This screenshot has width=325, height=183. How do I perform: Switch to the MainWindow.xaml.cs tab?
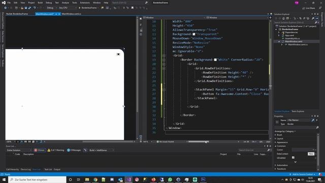72,14
